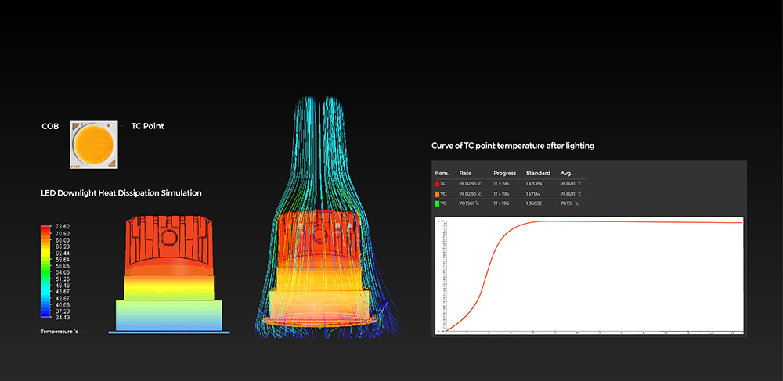
Task: Click the red SG legend square
Action: (437, 182)
